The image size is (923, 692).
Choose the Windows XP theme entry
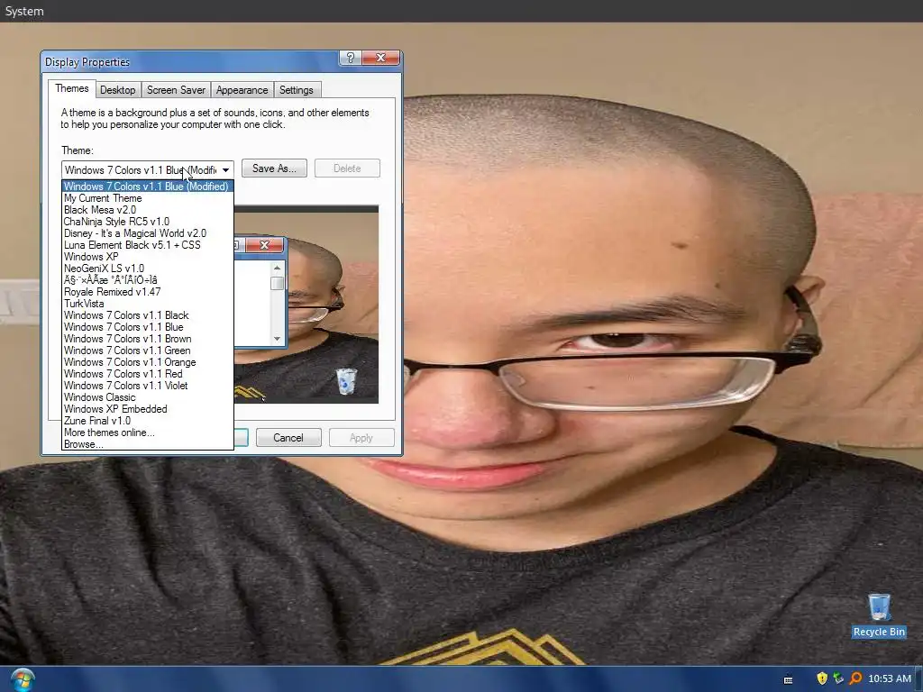[x=147, y=257]
